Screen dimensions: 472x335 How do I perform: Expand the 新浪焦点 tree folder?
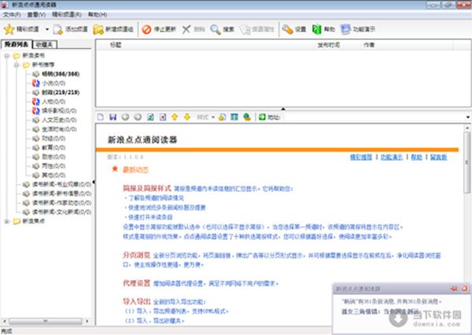pos(6,221)
